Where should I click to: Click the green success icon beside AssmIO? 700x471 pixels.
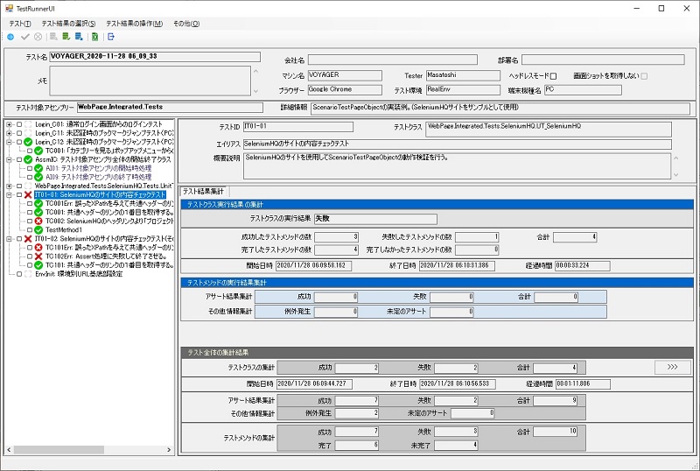[28, 159]
